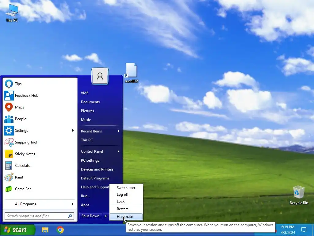The height and width of the screenshot is (236, 314).
Task: Expand the Settings submenu arrow
Action: click(73, 131)
